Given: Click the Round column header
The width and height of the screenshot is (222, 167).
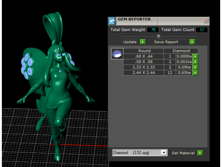Looking at the screenshot, I should pos(143,51).
